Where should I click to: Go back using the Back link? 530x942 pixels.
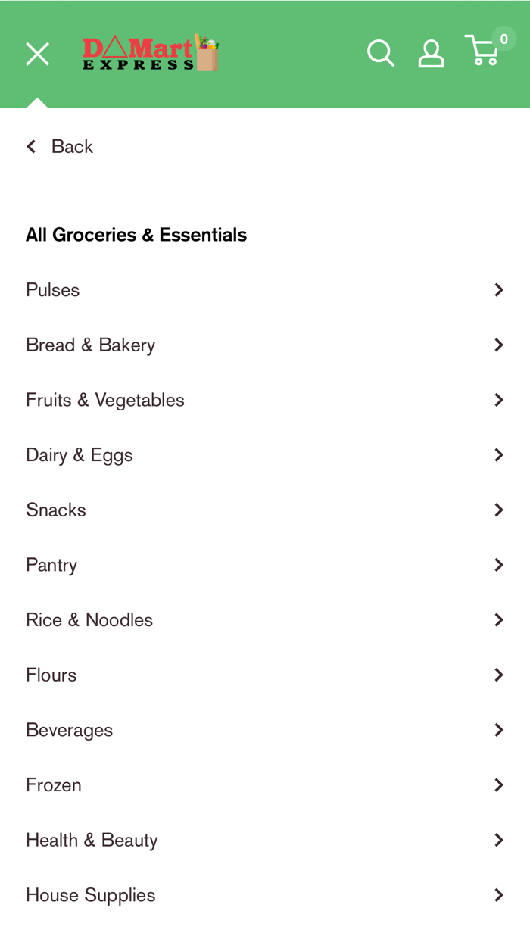60,146
